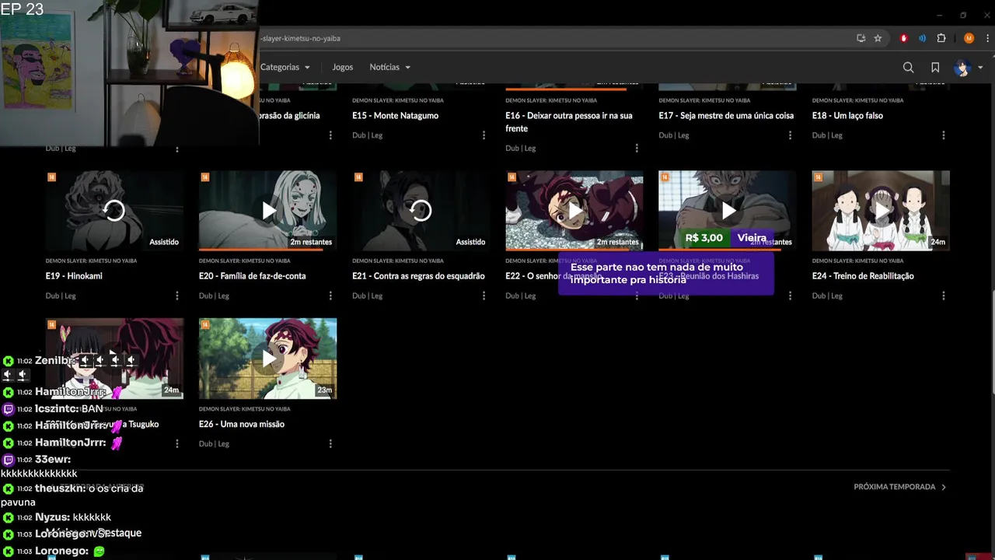
Task: Click the Crunchyroll profile avatar picture
Action: (962, 68)
